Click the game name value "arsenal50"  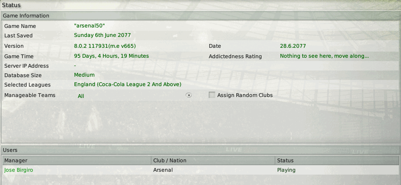click(x=90, y=26)
